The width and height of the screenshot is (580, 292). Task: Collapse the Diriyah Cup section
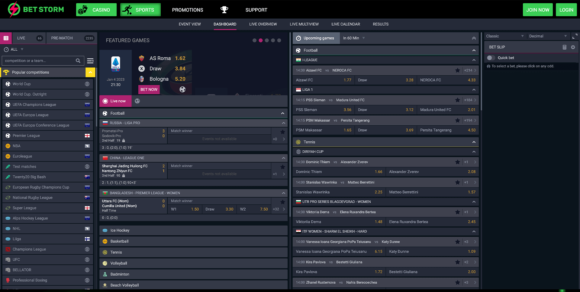474,152
